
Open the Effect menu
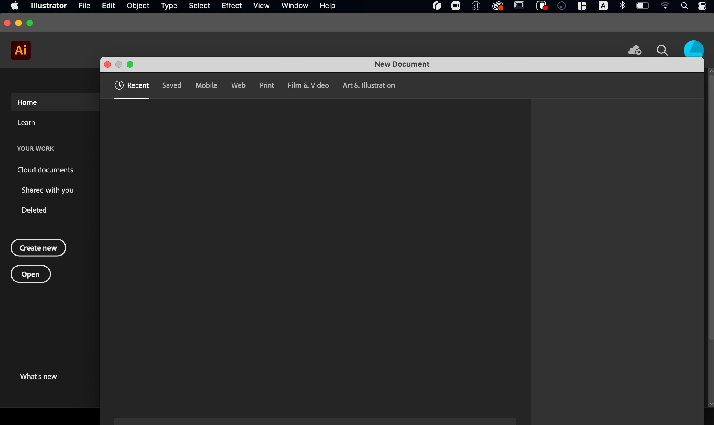pyautogui.click(x=231, y=6)
